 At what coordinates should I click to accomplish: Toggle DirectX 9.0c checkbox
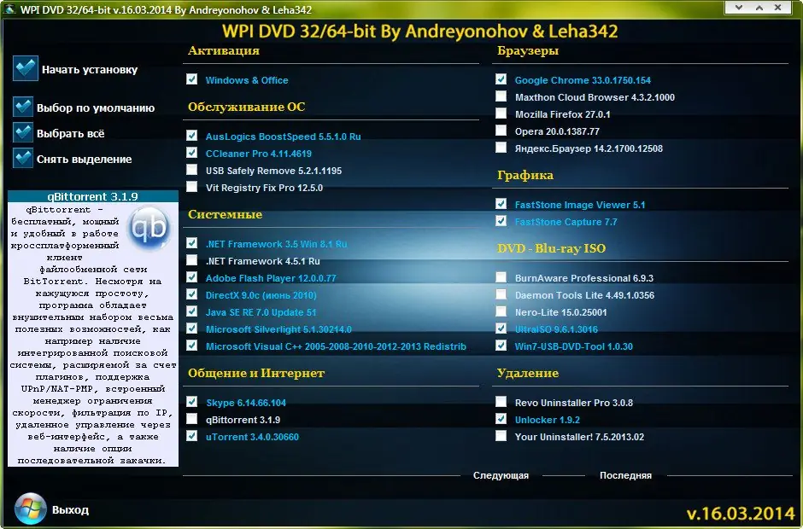pyautogui.click(x=192, y=294)
